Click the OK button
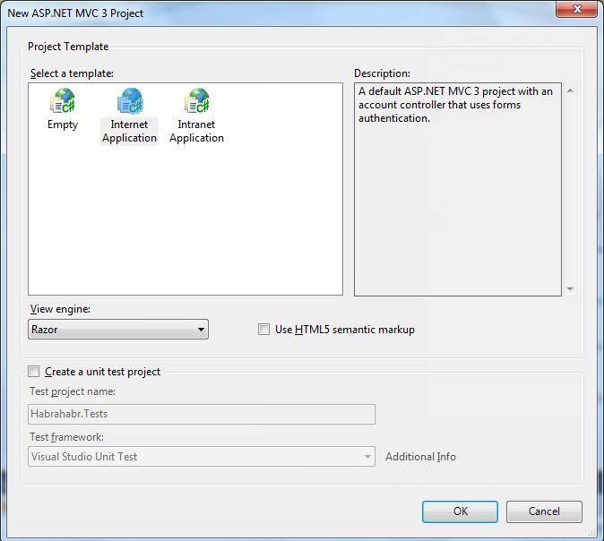The height and width of the screenshot is (541, 604). [x=461, y=511]
